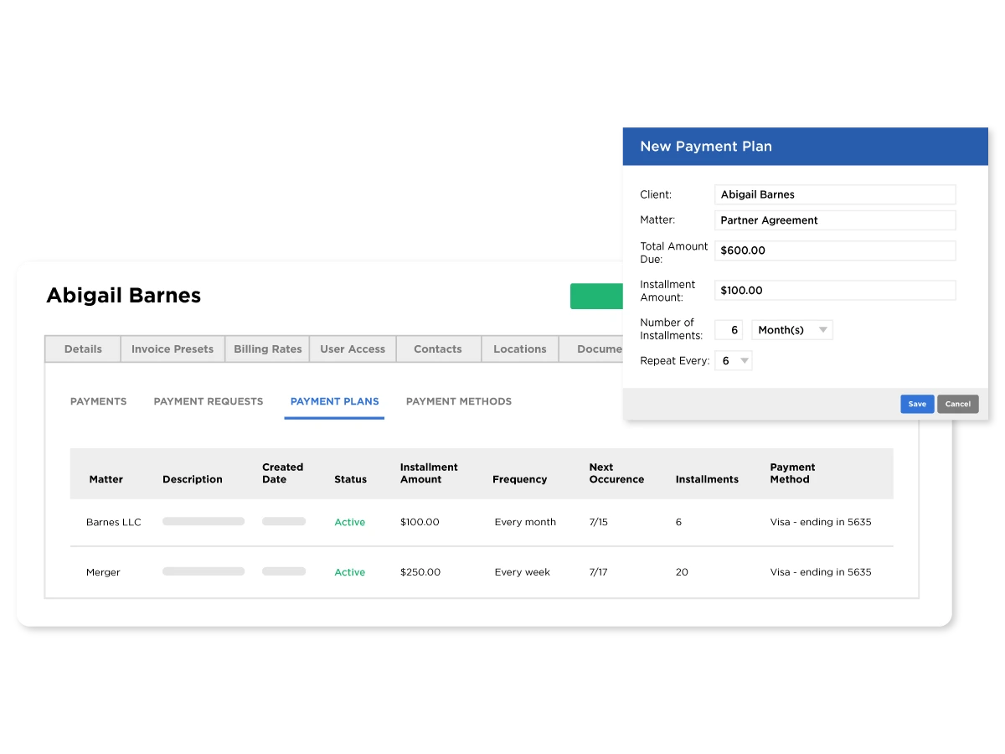Image resolution: width=1005 pixels, height=754 pixels.
Task: Select the Payment Plans sub-tab
Action: coord(334,401)
